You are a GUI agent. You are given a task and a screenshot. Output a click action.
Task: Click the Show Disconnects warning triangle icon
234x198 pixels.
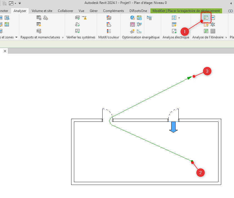click(84, 18)
